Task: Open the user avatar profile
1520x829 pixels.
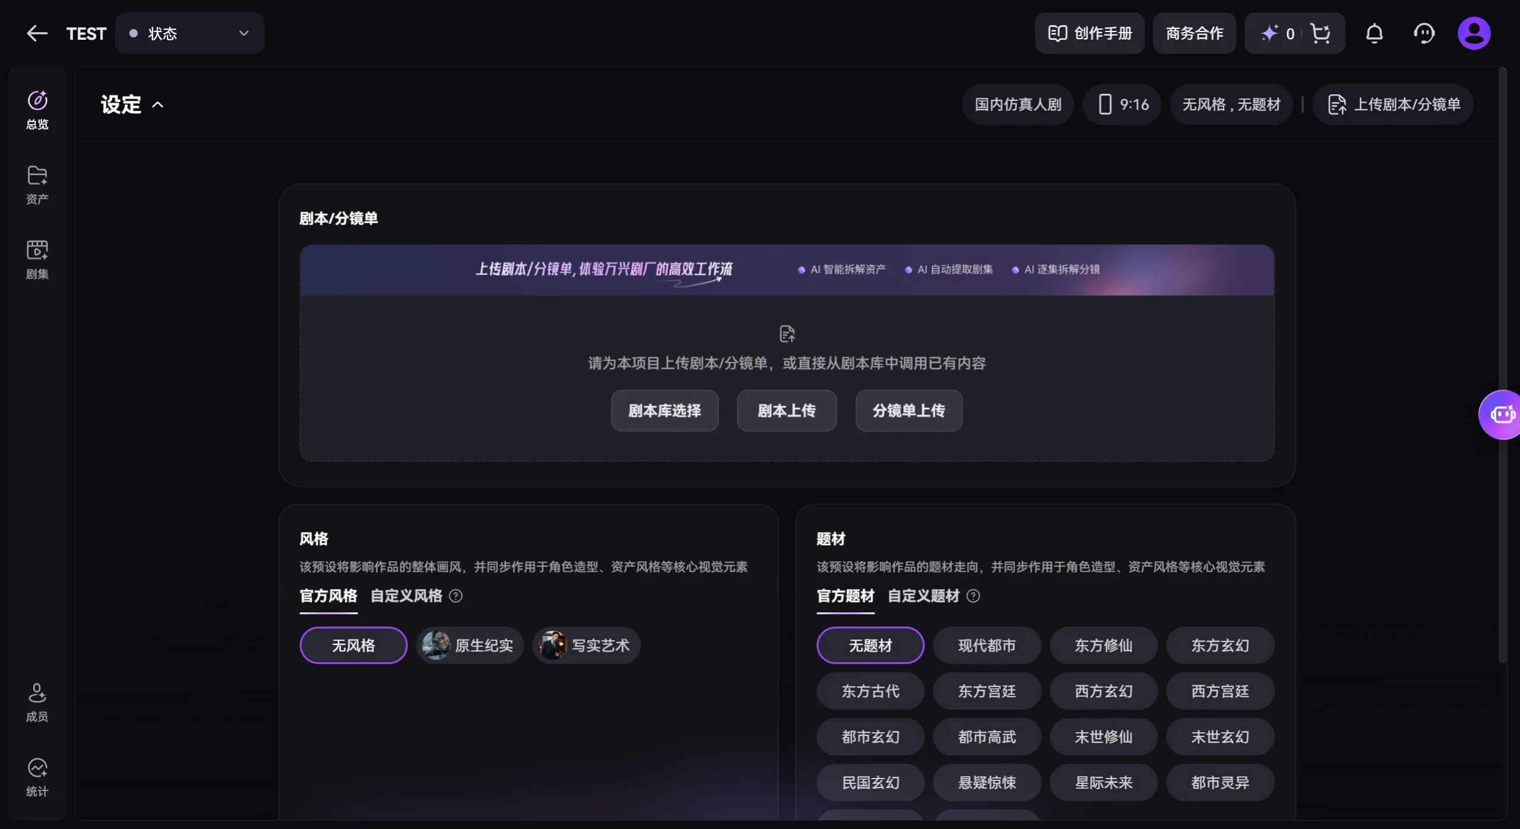Action: pyautogui.click(x=1474, y=33)
